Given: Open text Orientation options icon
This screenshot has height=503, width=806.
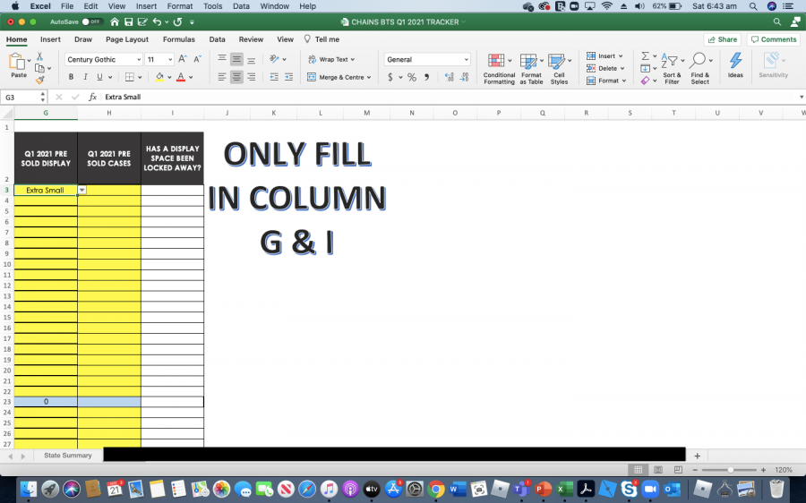Looking at the screenshot, I should (275, 59).
